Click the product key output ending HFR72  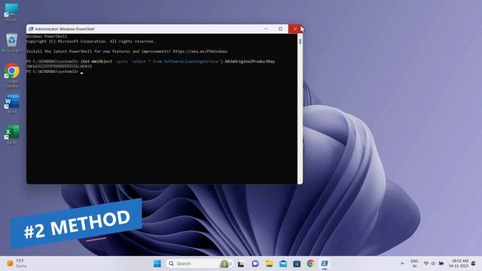click(59, 66)
